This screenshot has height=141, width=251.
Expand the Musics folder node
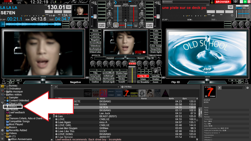click(5, 128)
